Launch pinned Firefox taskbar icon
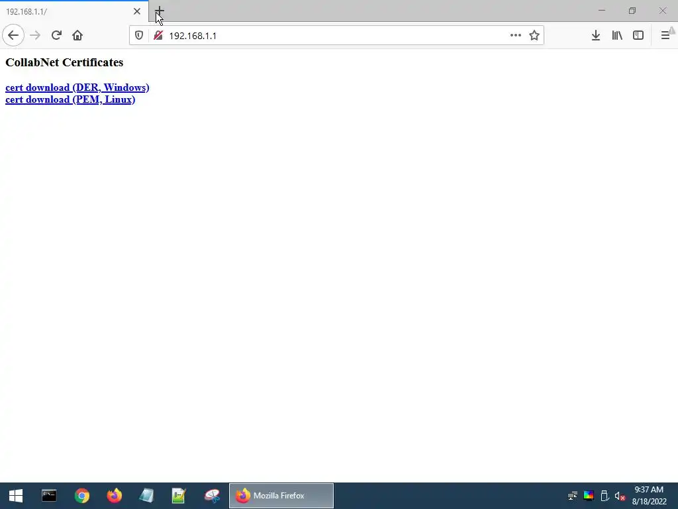 (114, 496)
